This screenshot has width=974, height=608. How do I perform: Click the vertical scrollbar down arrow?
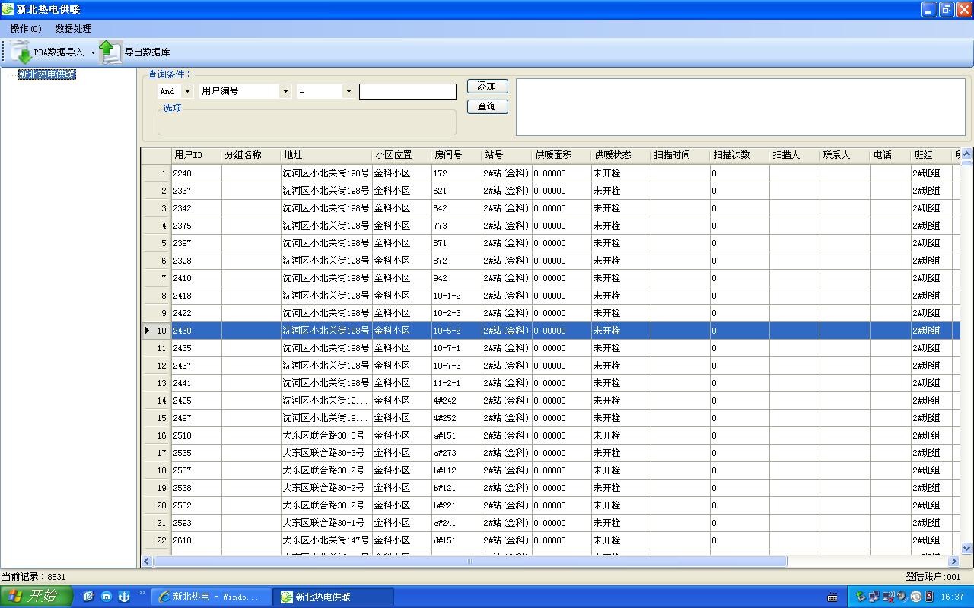(x=966, y=548)
